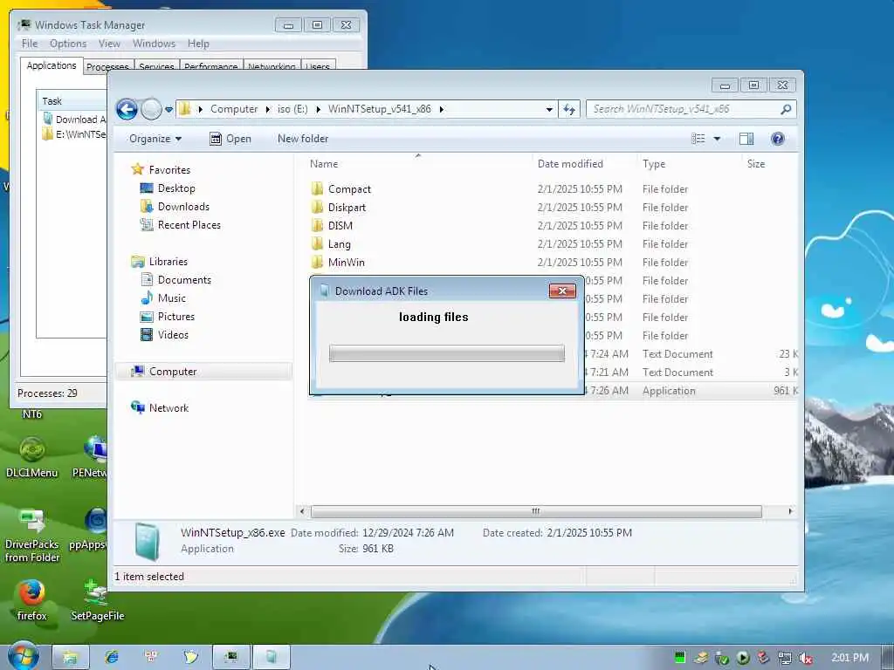The width and height of the screenshot is (894, 670).
Task: Expand arrow after iso (E:) in breadcrumb
Action: (x=318, y=109)
